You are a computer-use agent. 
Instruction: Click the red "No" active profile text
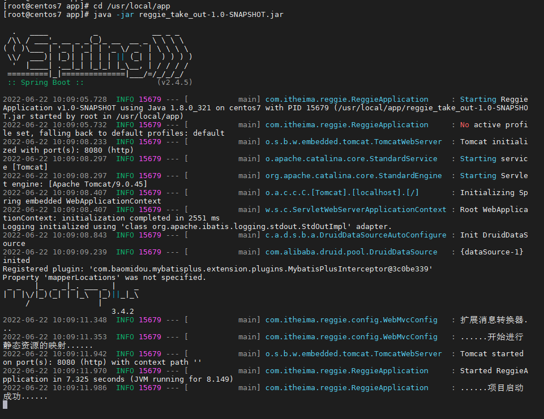[464, 124]
